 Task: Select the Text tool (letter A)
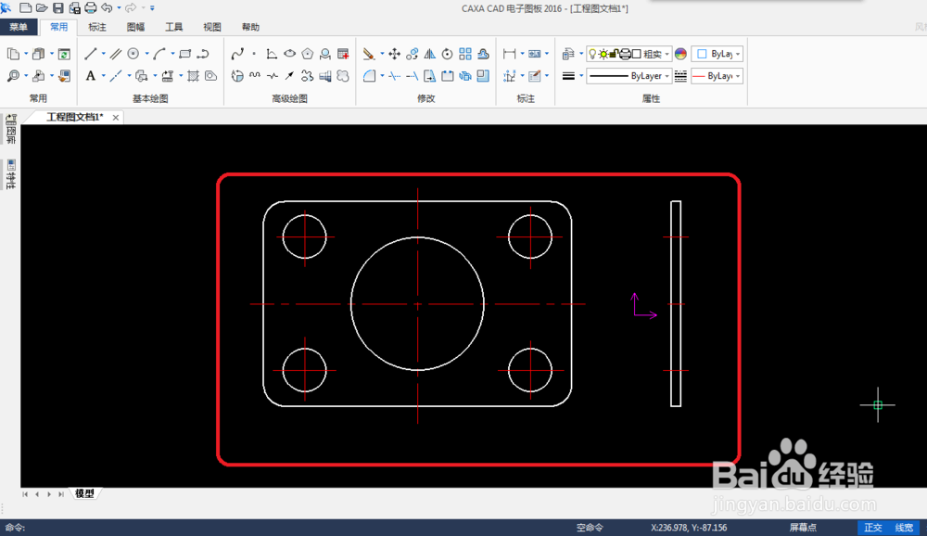coord(91,76)
